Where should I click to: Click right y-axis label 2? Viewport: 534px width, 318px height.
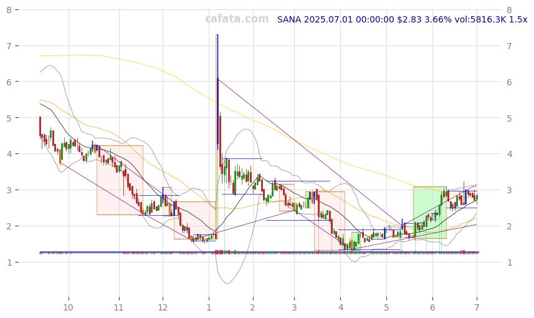tap(510, 226)
